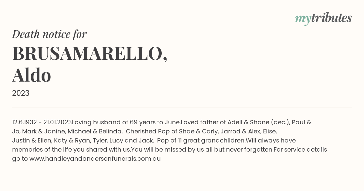The image size is (364, 191).
Task: Click the name Aldo
Action: coord(32,75)
